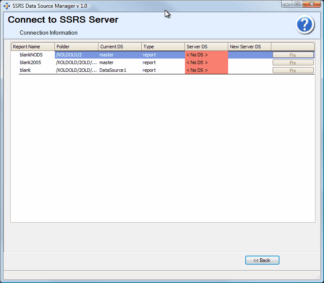This screenshot has width=324, height=283.
Task: Click the report type cell in DataSource1 row
Action: [163, 70]
